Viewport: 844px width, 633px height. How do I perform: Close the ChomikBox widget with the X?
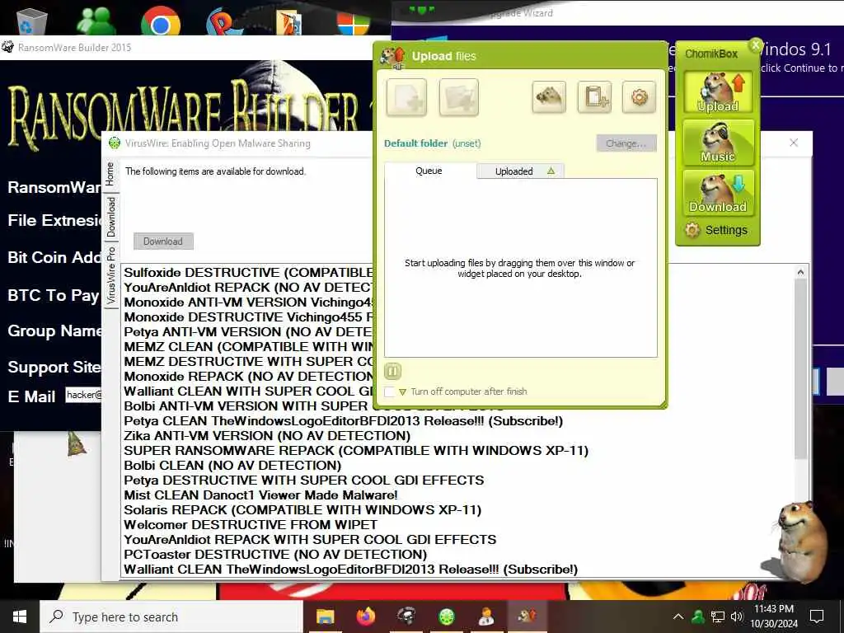click(x=756, y=46)
